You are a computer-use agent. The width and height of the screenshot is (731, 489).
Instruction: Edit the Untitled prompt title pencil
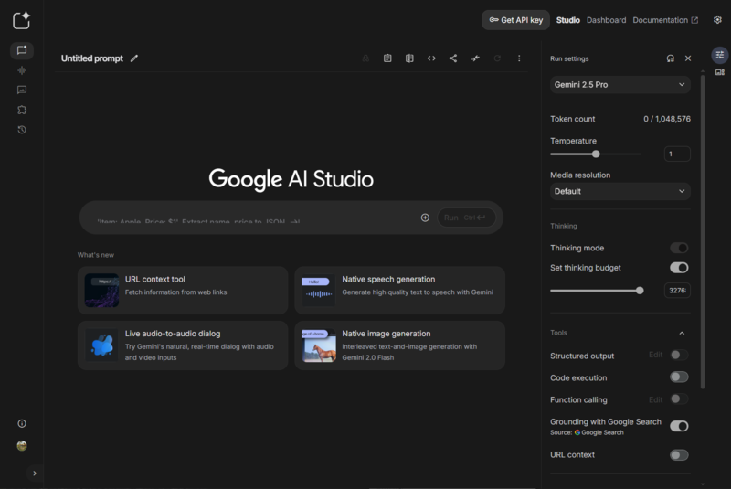coord(134,58)
